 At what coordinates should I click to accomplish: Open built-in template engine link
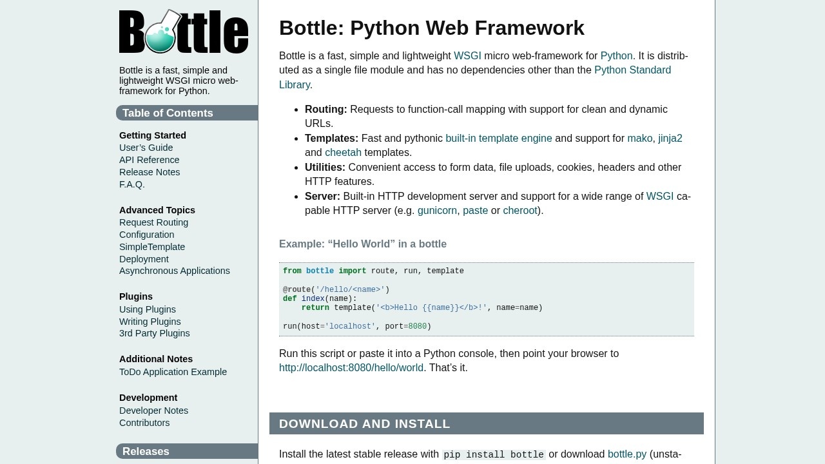[x=499, y=139]
